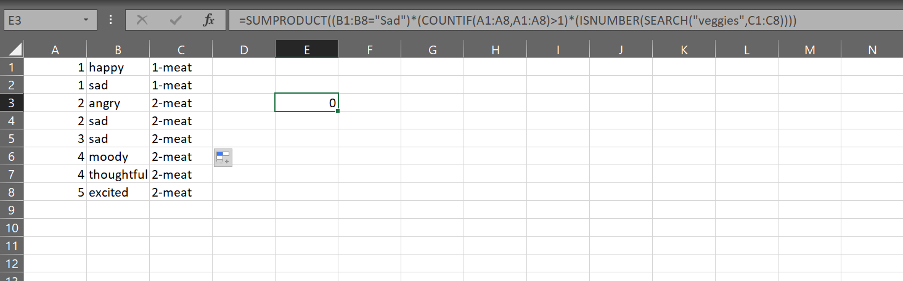Select the cell with angry
Viewport: 903px width, 281px height.
click(x=118, y=103)
